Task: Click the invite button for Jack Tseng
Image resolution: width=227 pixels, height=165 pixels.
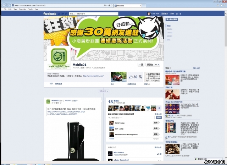Action: point(156,123)
